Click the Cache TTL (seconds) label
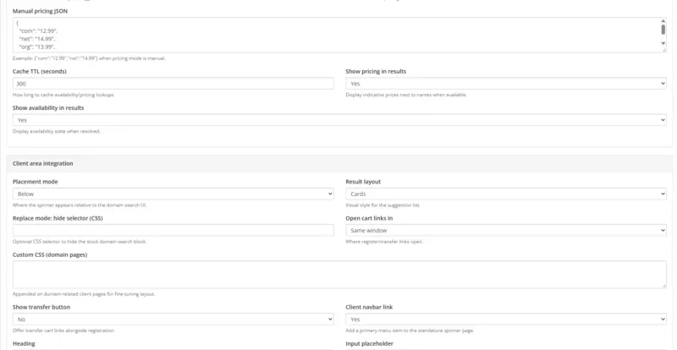 [40, 72]
